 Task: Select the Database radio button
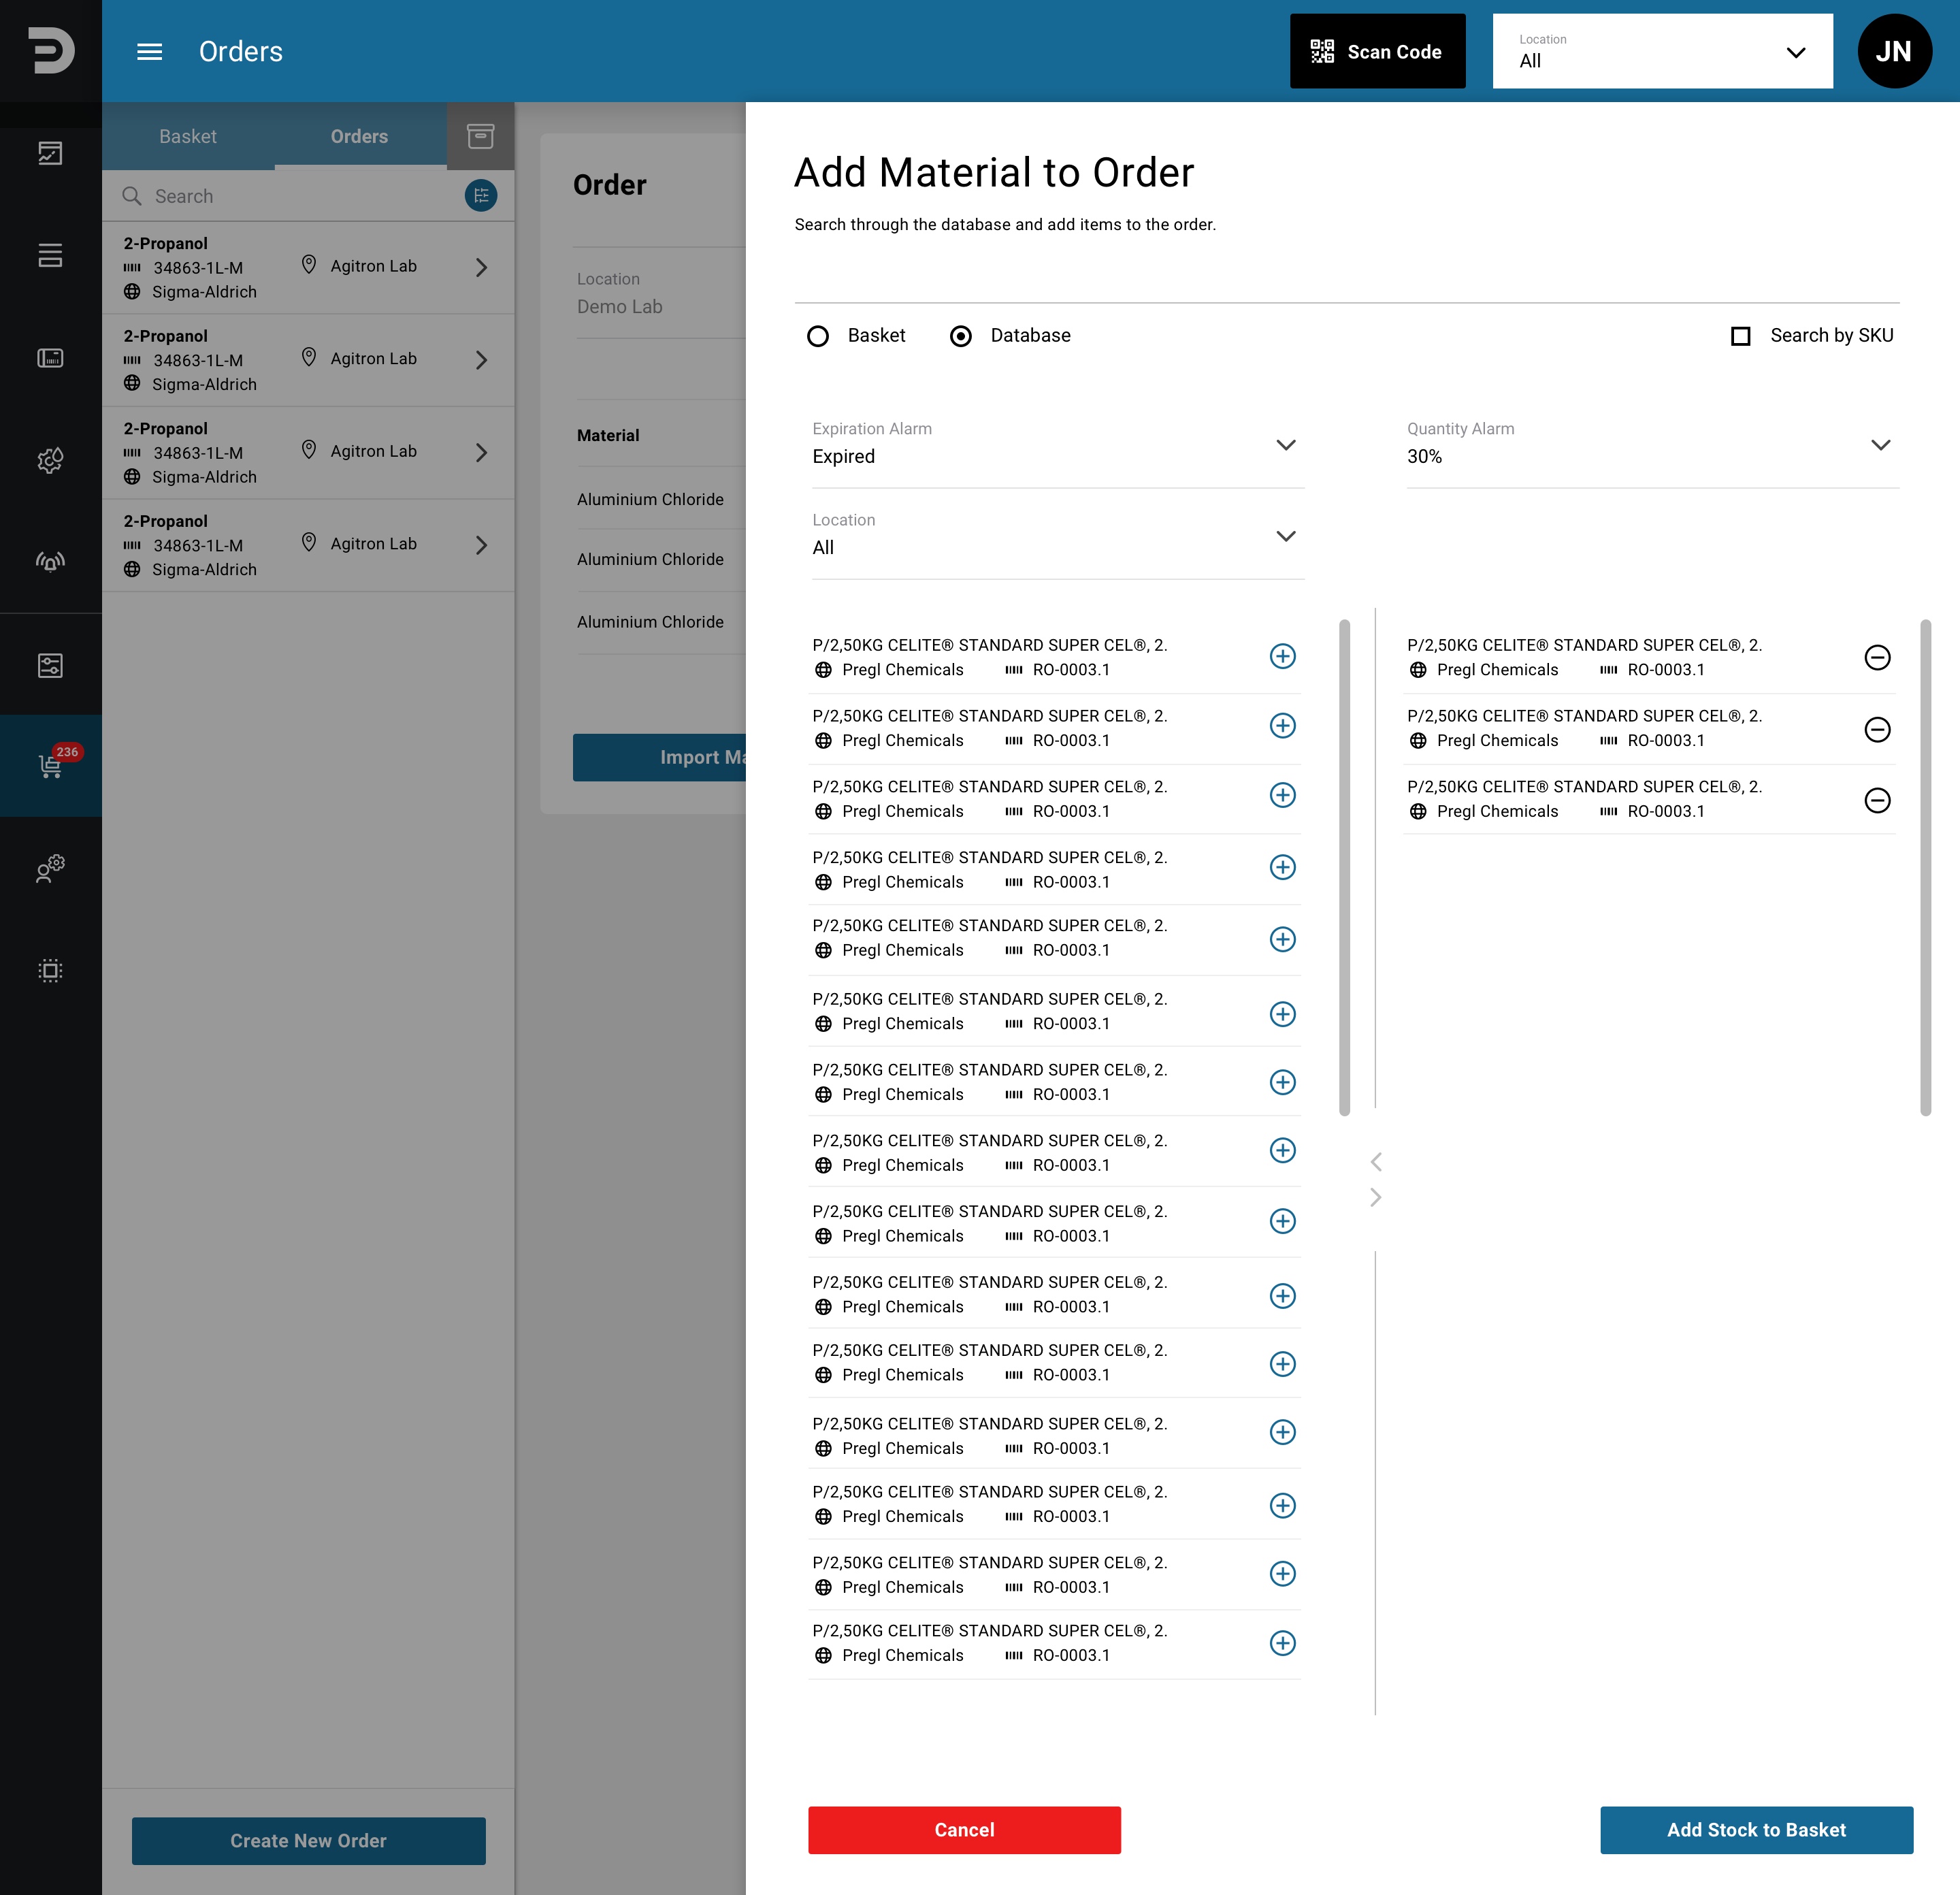[961, 336]
